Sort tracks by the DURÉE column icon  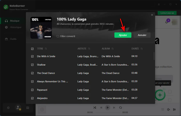pos(141,49)
